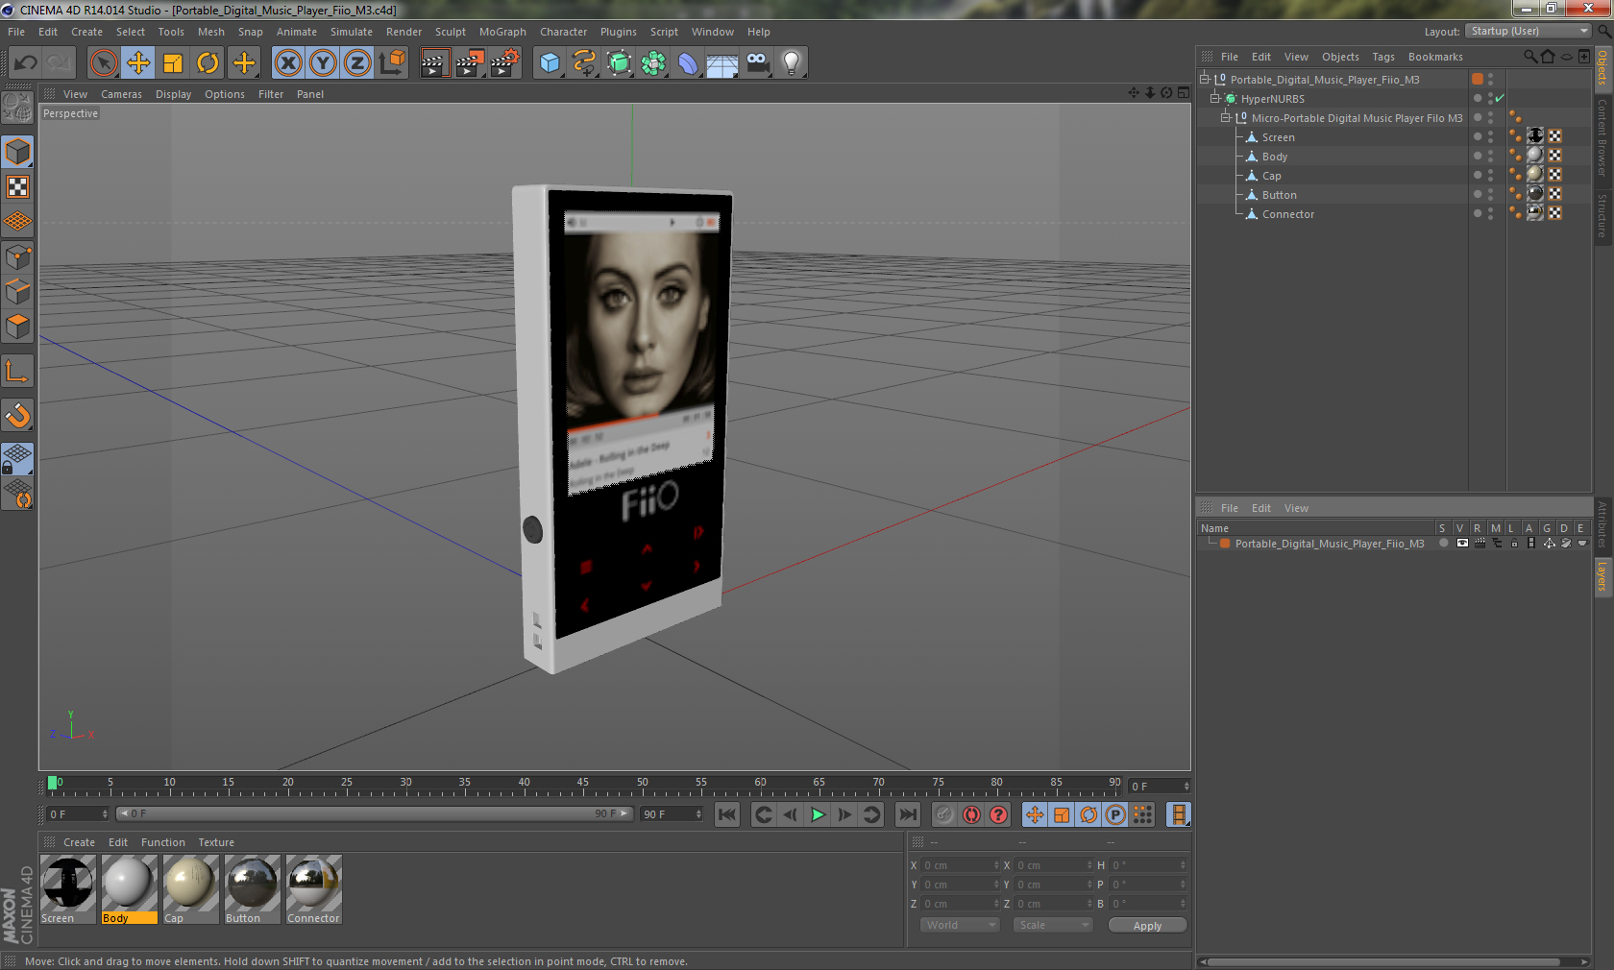The width and height of the screenshot is (1614, 970).
Task: Select the Cap material thumbnail
Action: 190,889
